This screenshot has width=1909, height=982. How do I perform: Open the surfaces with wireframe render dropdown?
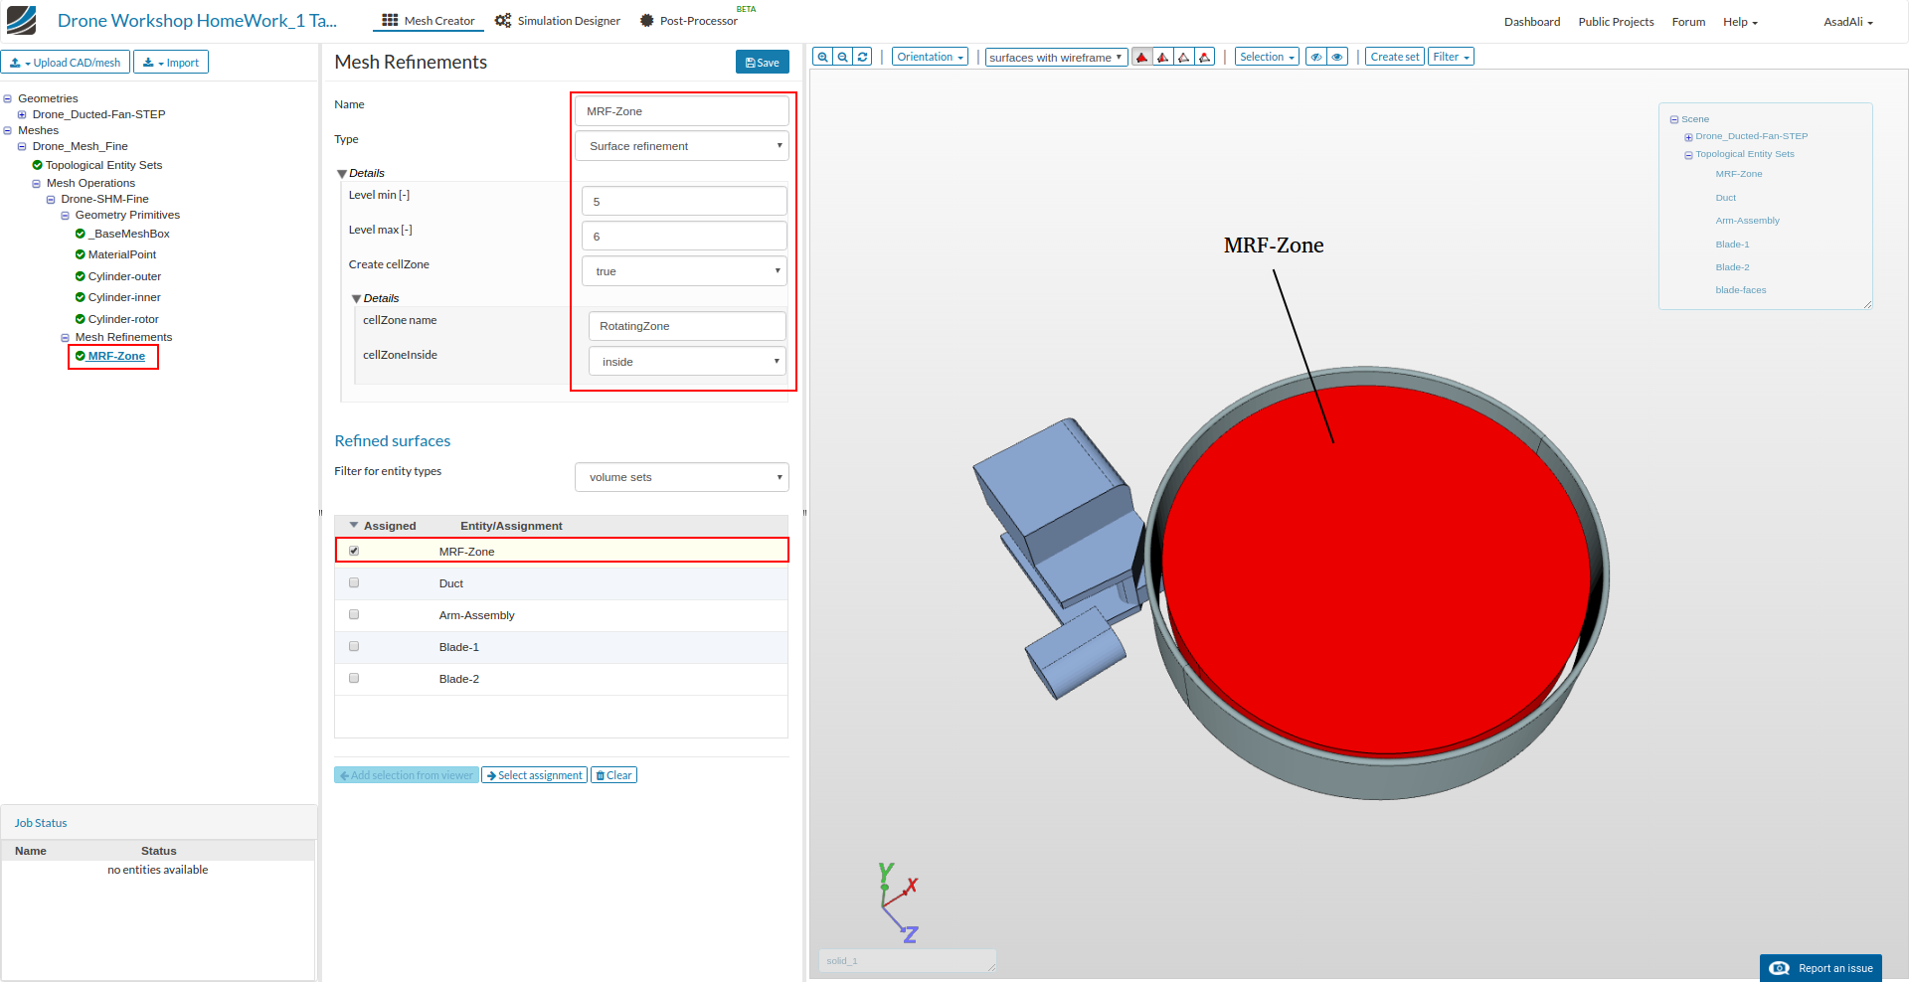tap(1056, 58)
